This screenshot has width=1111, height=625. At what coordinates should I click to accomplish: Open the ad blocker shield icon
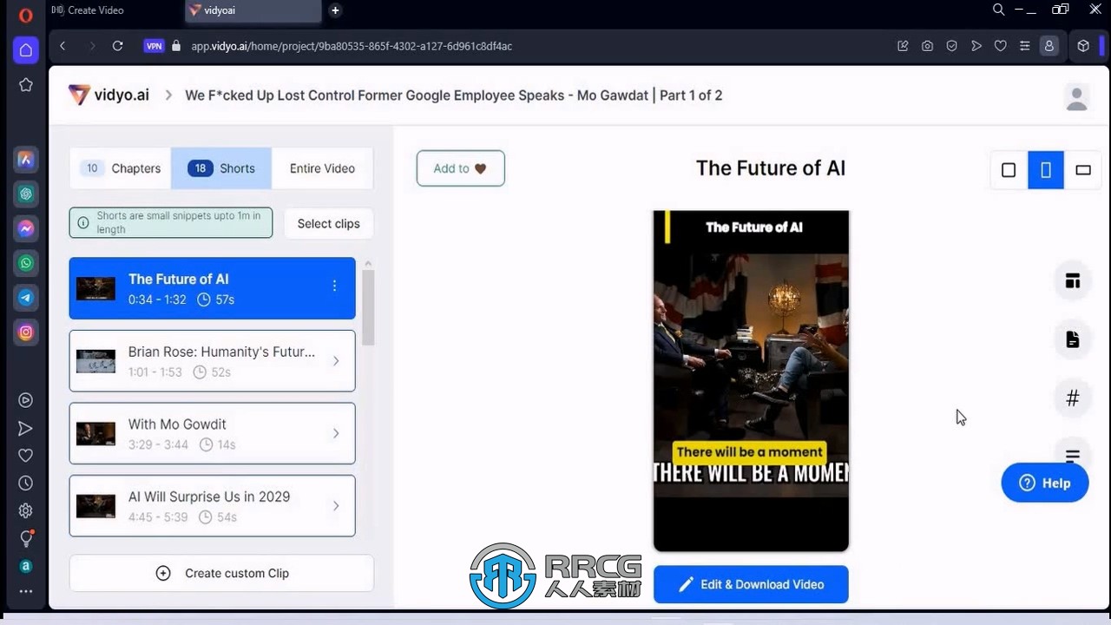pos(951,46)
